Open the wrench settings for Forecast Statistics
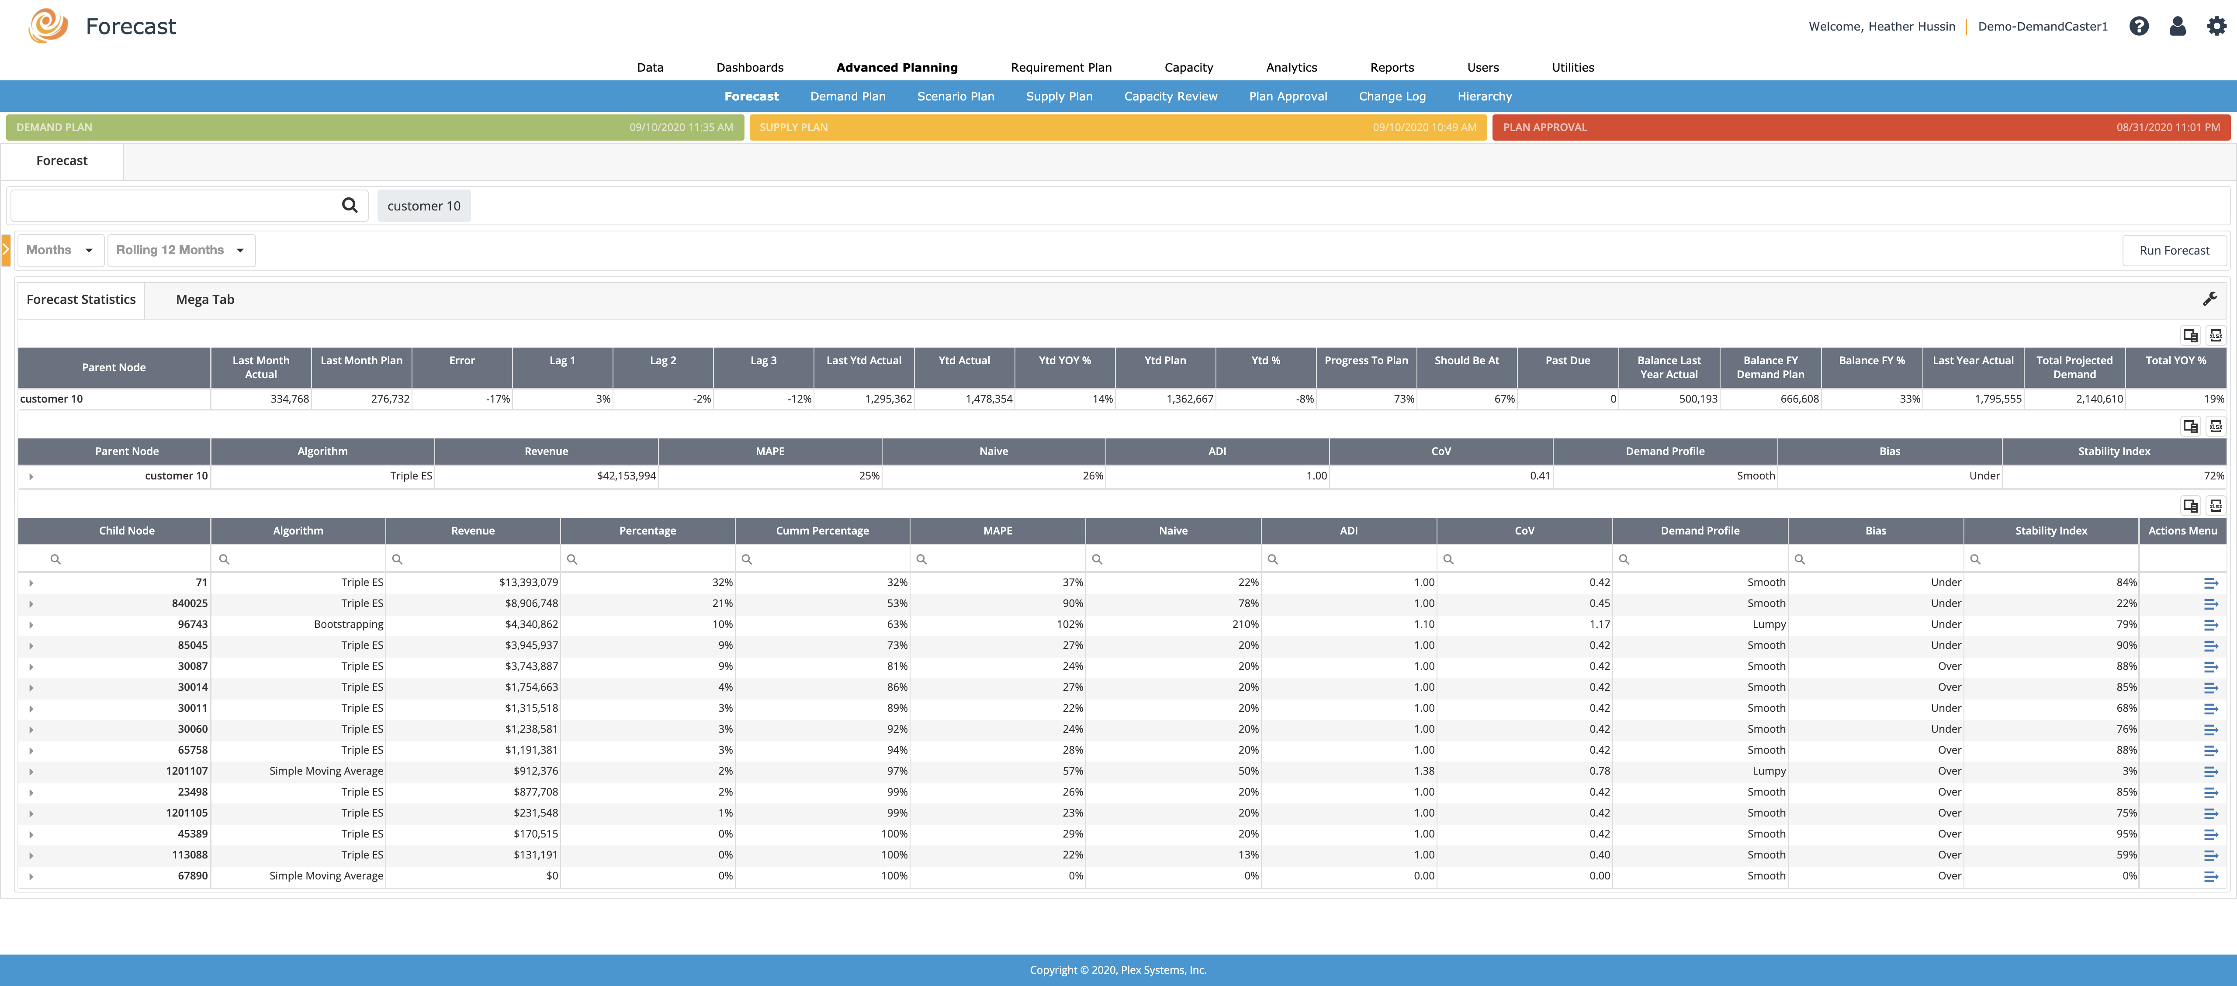 click(2209, 299)
